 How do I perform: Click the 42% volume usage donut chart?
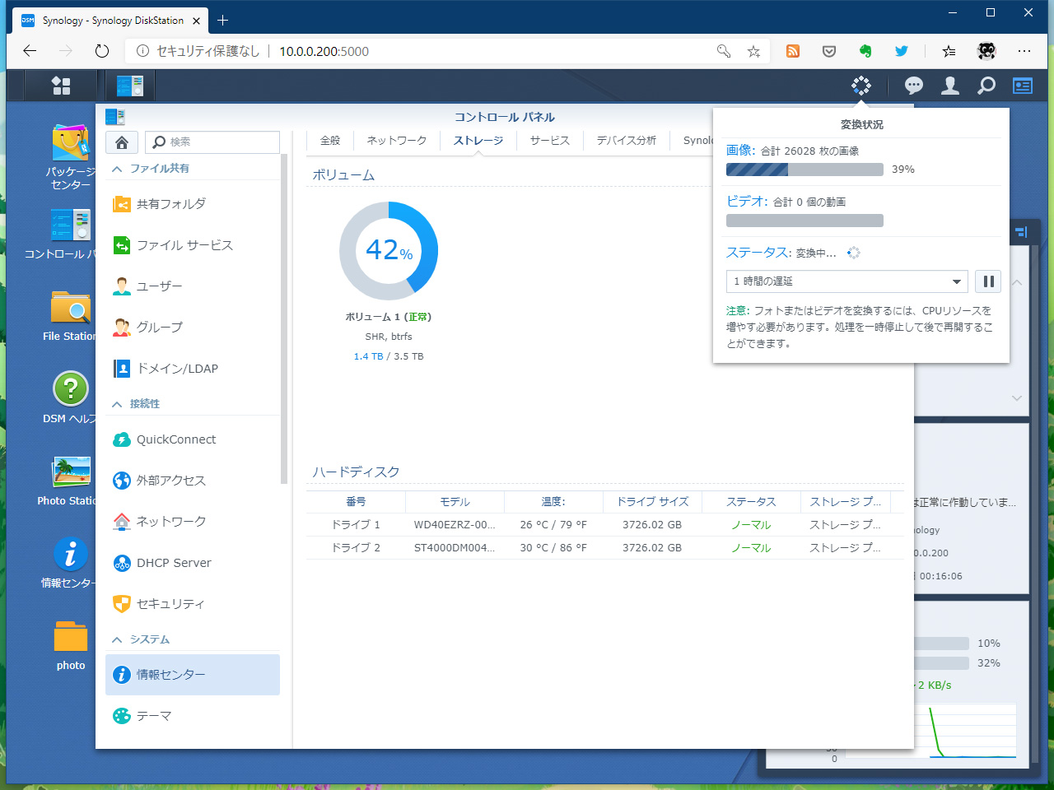point(389,251)
